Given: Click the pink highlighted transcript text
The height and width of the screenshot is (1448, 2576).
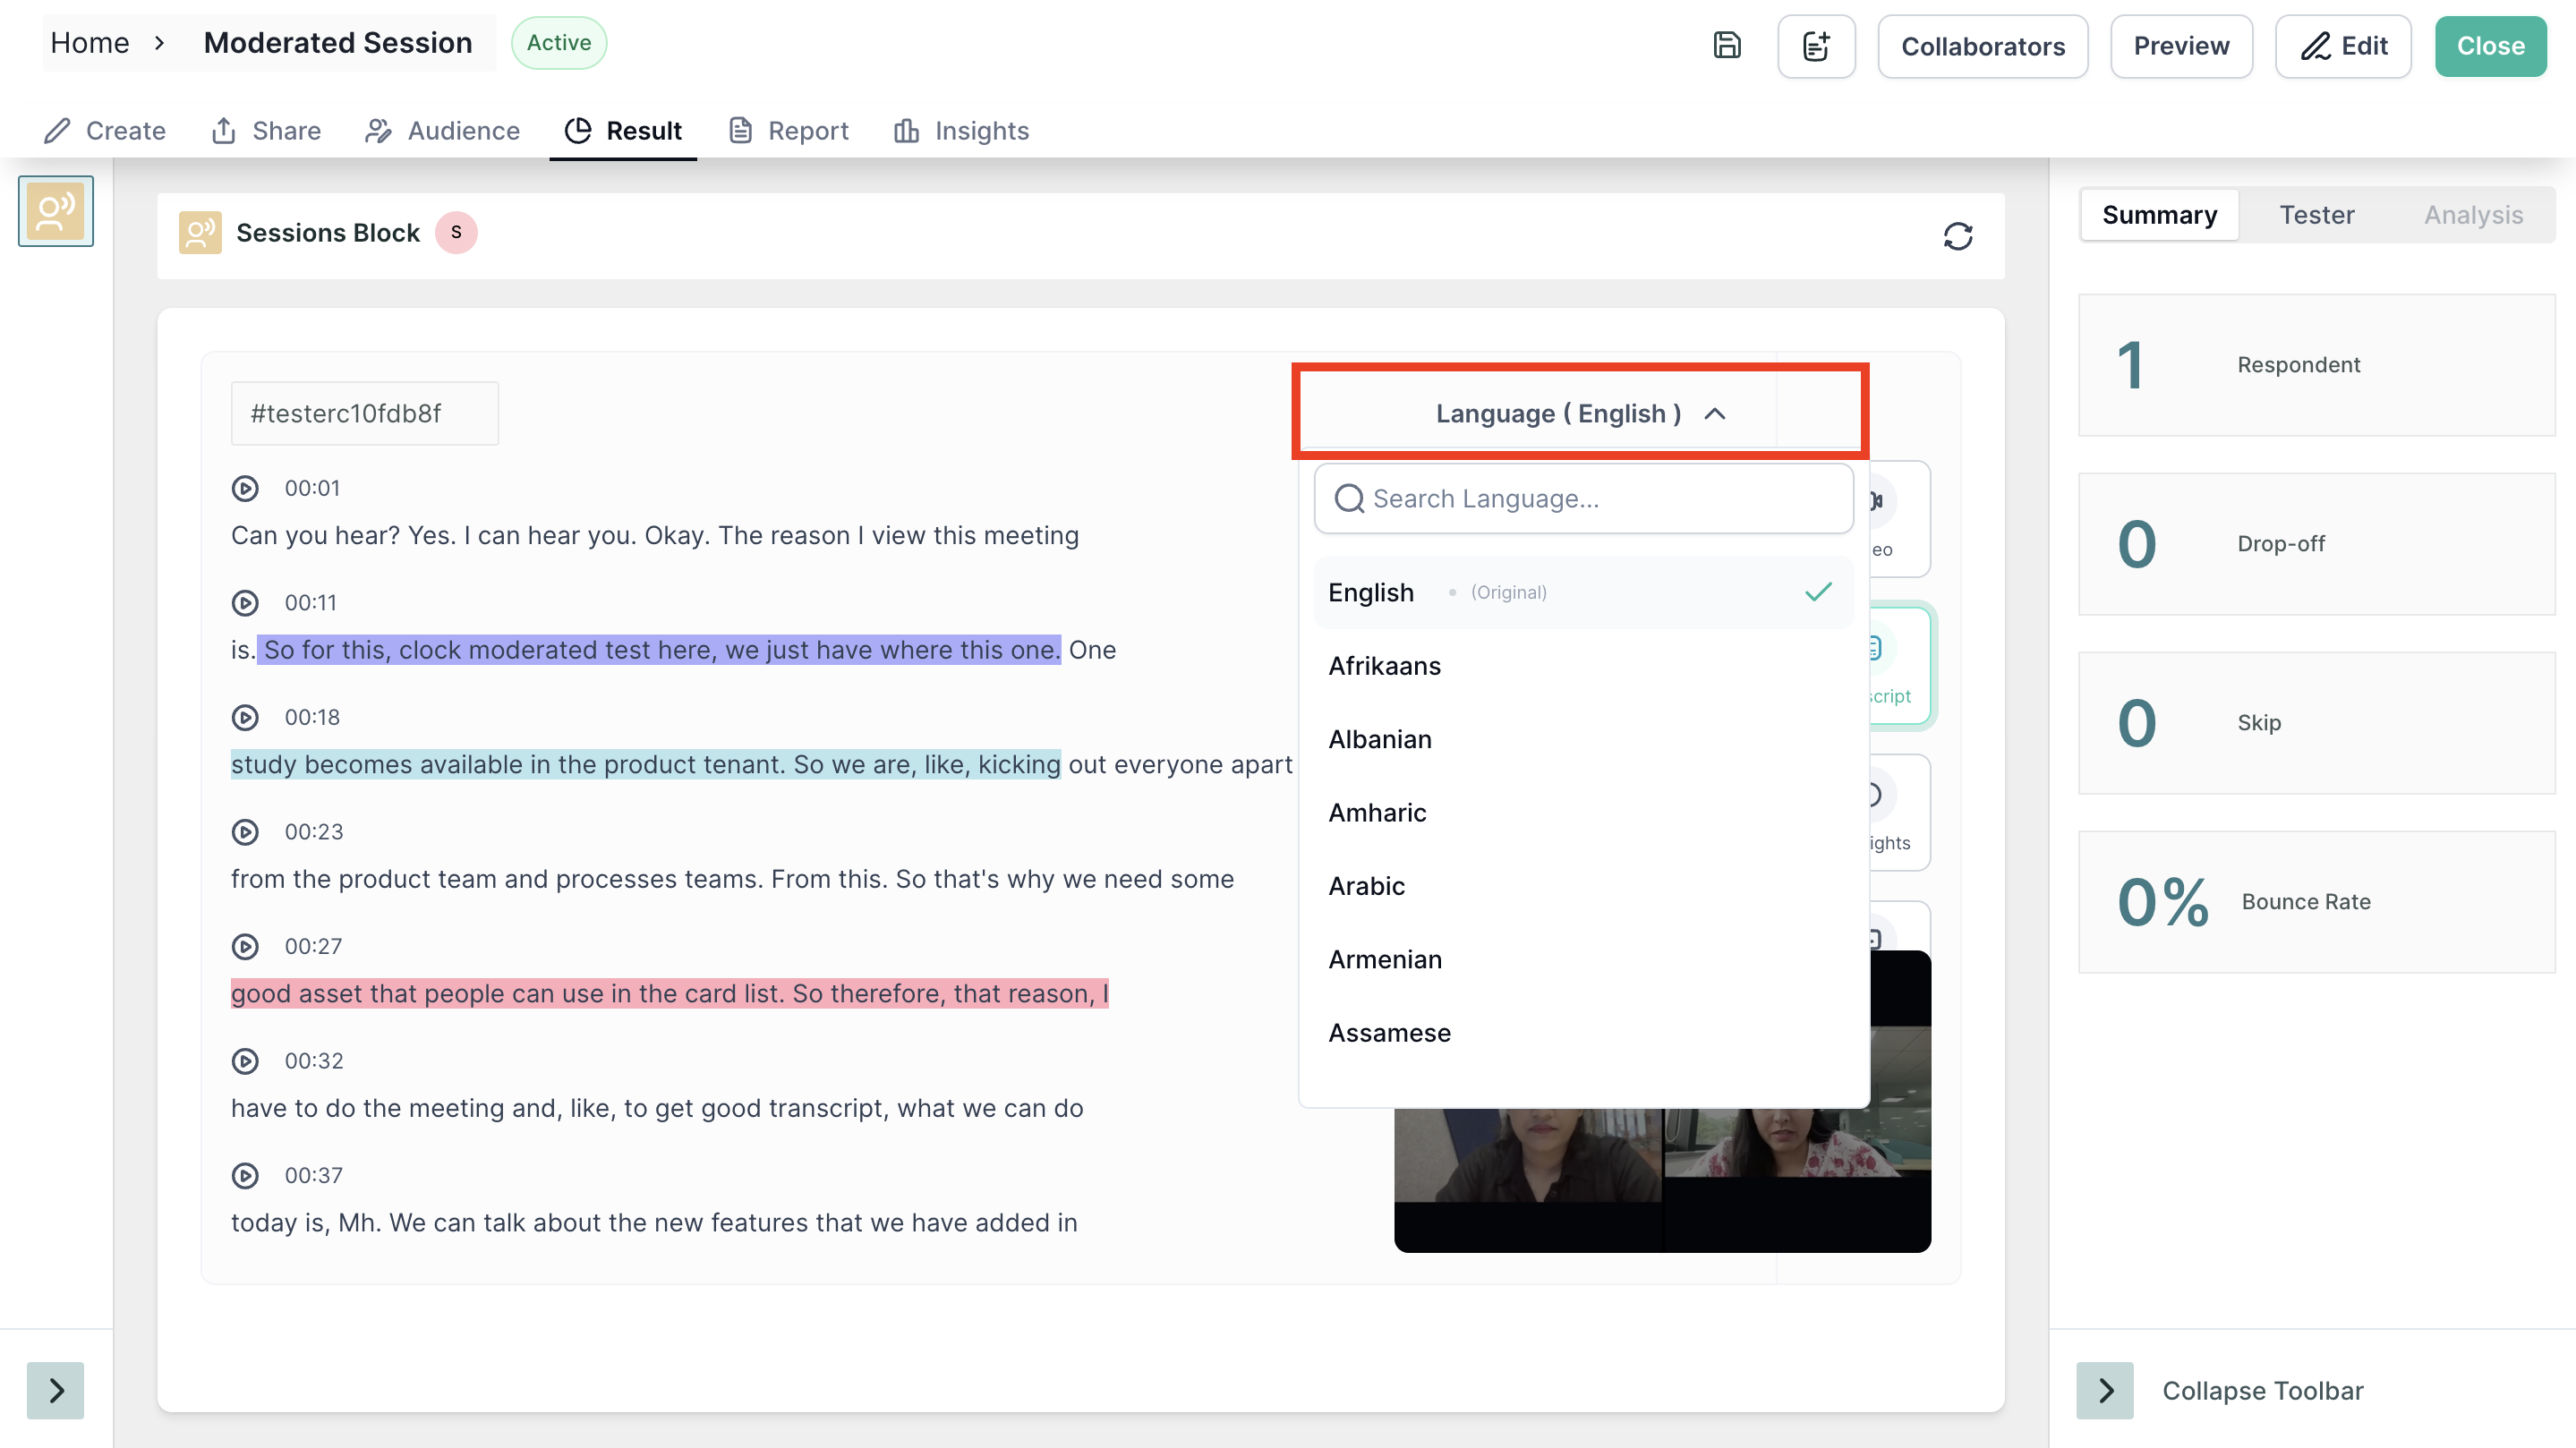Looking at the screenshot, I should pos(669,993).
